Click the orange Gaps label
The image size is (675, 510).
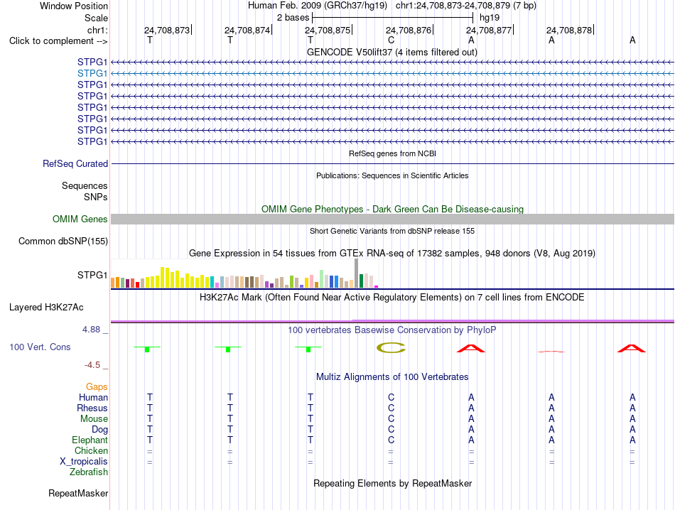(97, 387)
